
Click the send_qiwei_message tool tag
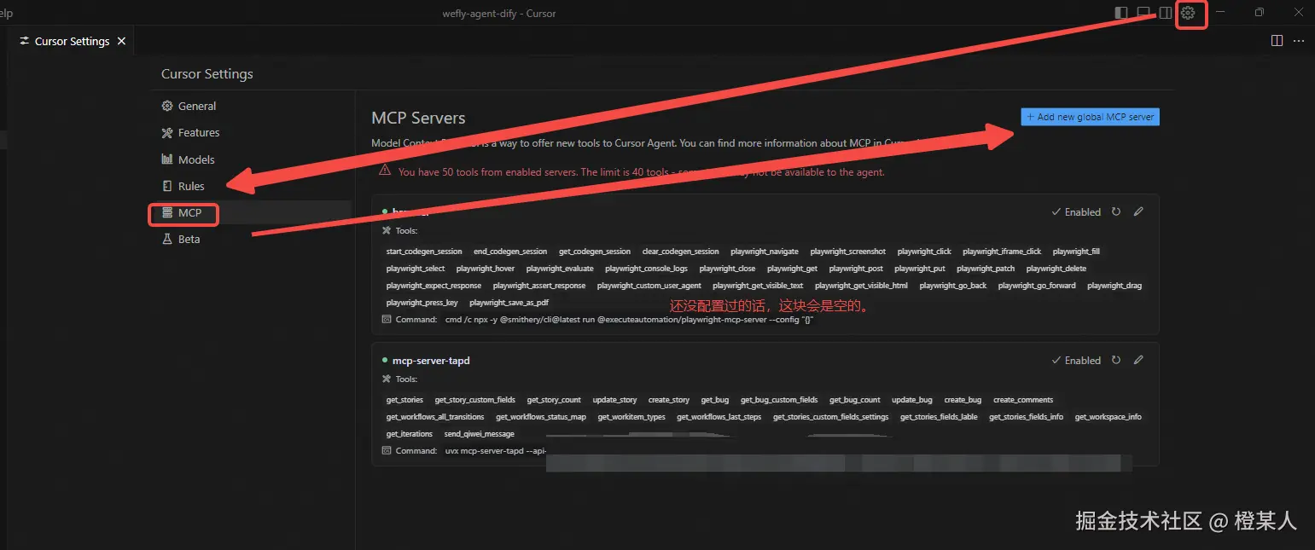(x=480, y=434)
